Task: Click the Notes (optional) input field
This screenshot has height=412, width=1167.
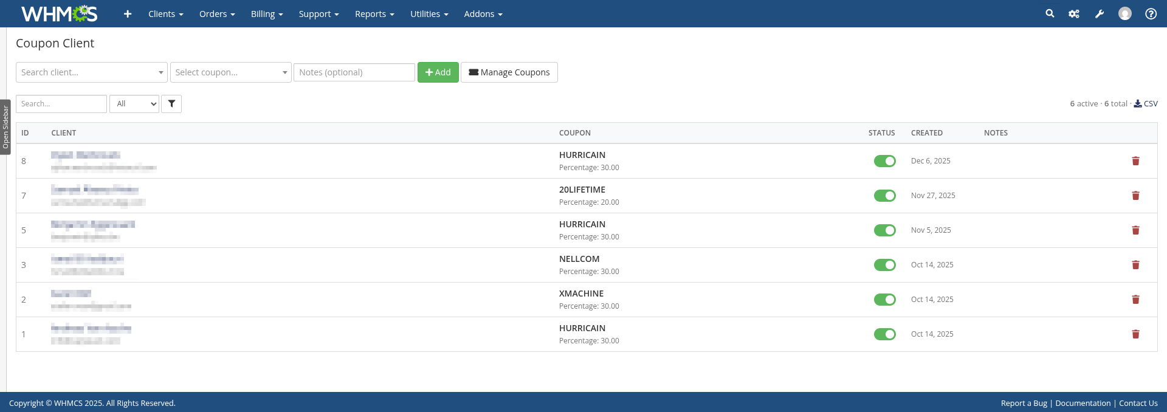Action: click(354, 72)
